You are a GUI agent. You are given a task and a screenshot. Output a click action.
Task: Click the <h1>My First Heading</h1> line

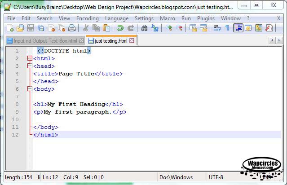point(78,104)
